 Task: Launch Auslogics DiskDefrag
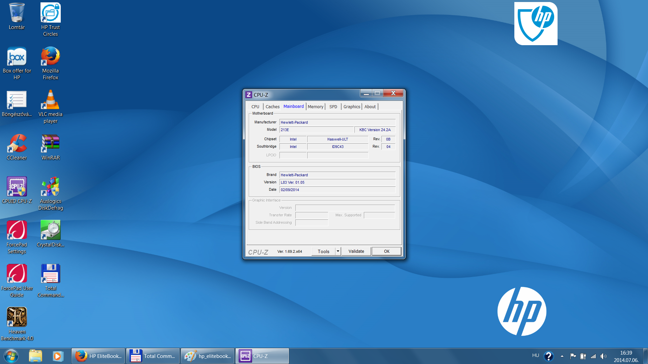50,186
